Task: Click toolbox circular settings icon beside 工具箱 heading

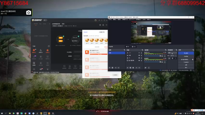Action: 49,46
